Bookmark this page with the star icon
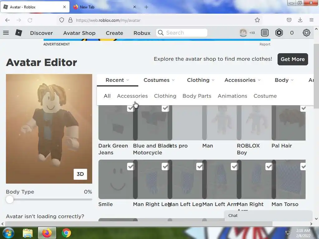The height and width of the screenshot is (239, 319). point(257,20)
